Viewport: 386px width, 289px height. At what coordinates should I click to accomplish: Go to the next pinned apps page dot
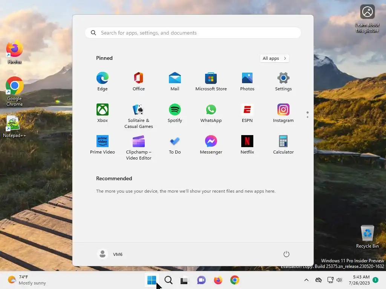point(308,117)
